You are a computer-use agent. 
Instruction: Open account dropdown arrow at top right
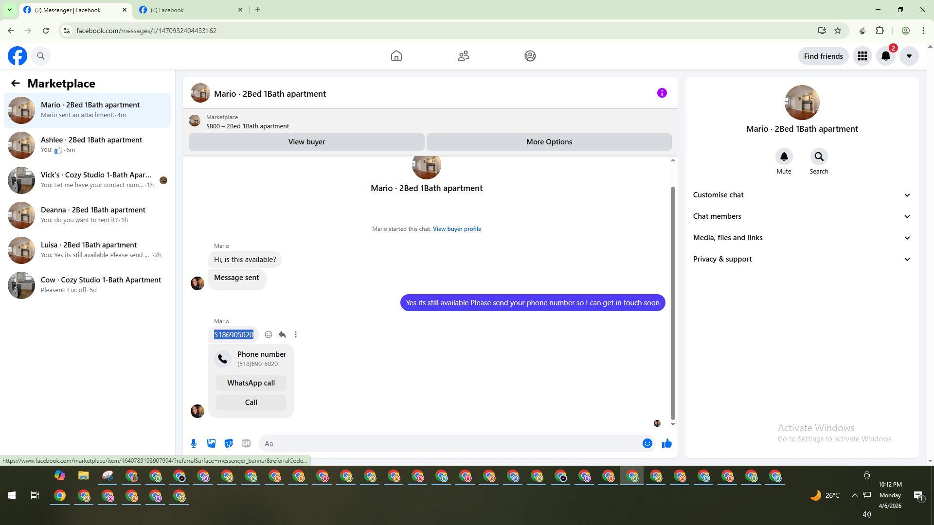pos(909,56)
